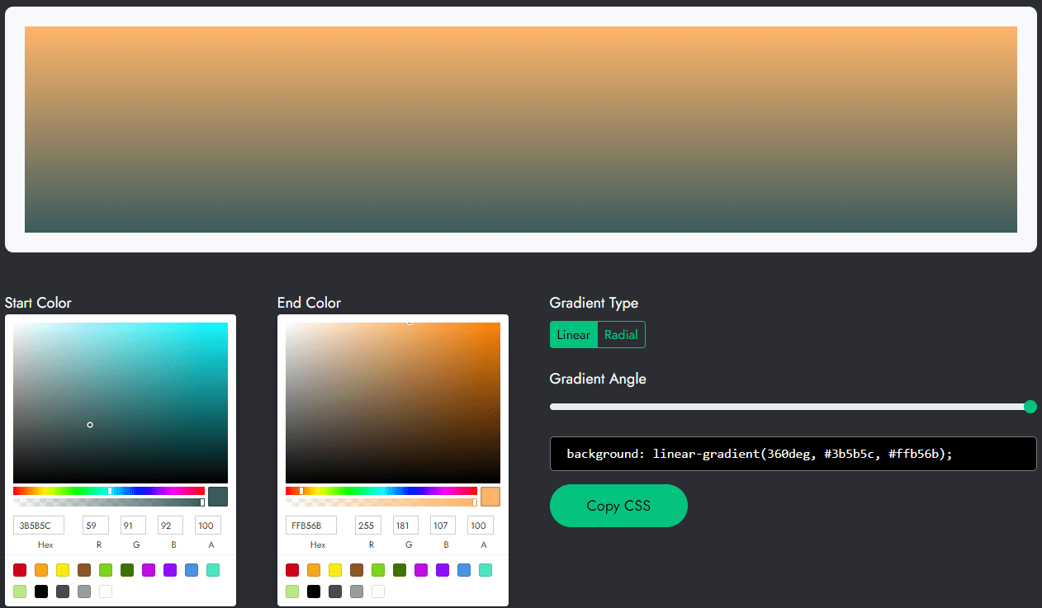This screenshot has width=1042, height=608.
Task: Select the white preset swatch under End Color
Action: tap(377, 592)
